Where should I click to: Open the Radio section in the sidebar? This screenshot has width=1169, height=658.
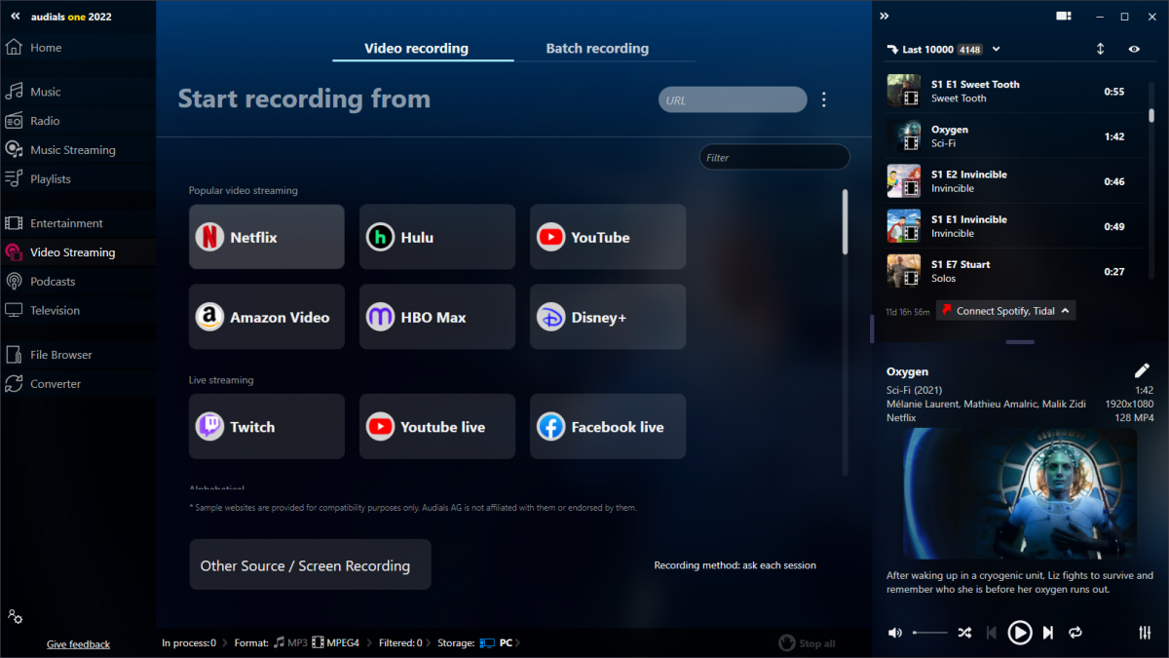[x=46, y=120]
